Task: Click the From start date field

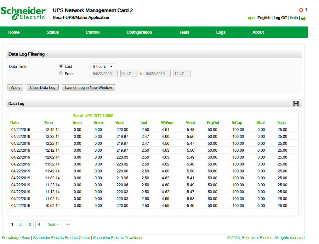Action: 105,74
